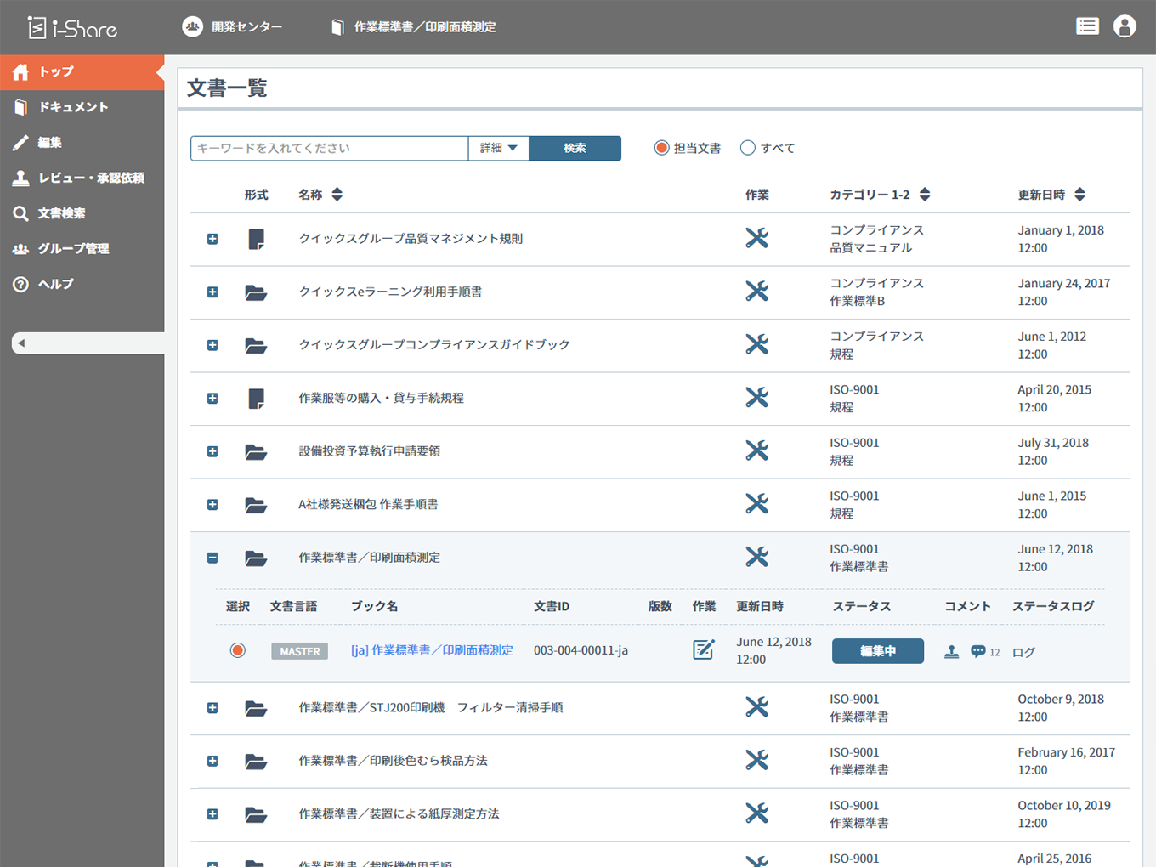Click the edit document icon in the sub-row

[704, 650]
